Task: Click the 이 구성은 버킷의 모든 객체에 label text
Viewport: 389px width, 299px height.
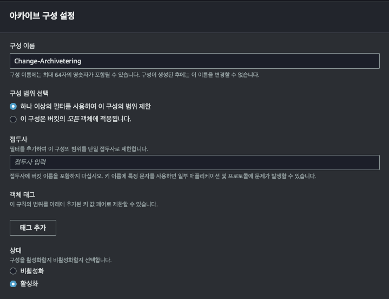Action: point(76,119)
